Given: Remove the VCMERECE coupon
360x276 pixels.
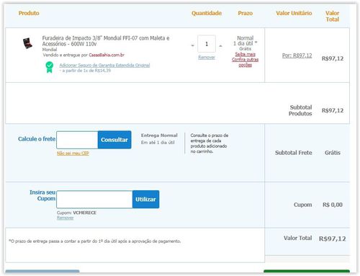Looking at the screenshot, I should tap(65, 218).
